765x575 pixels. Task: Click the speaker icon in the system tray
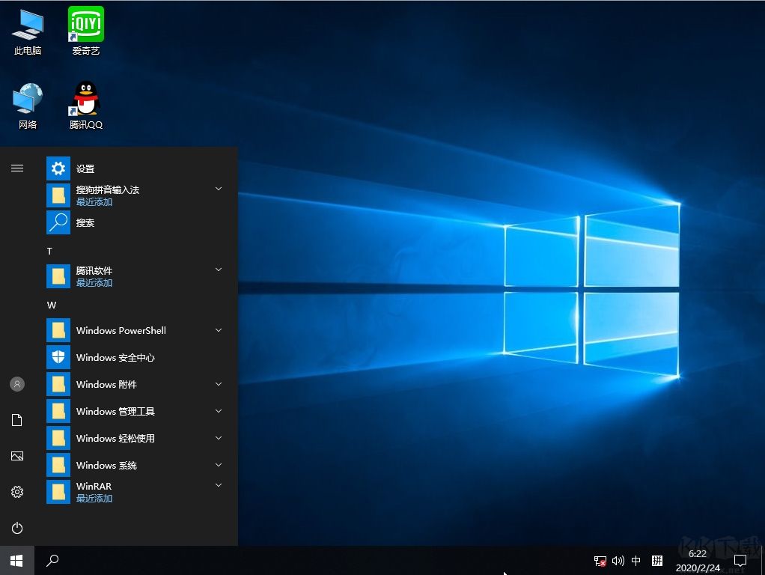(x=618, y=561)
